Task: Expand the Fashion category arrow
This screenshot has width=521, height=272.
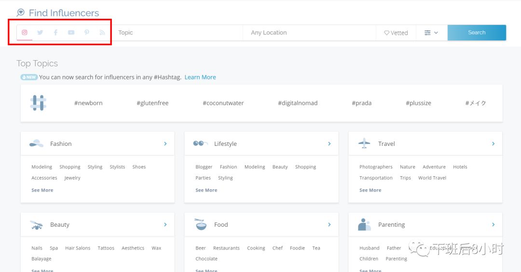Action: point(165,143)
